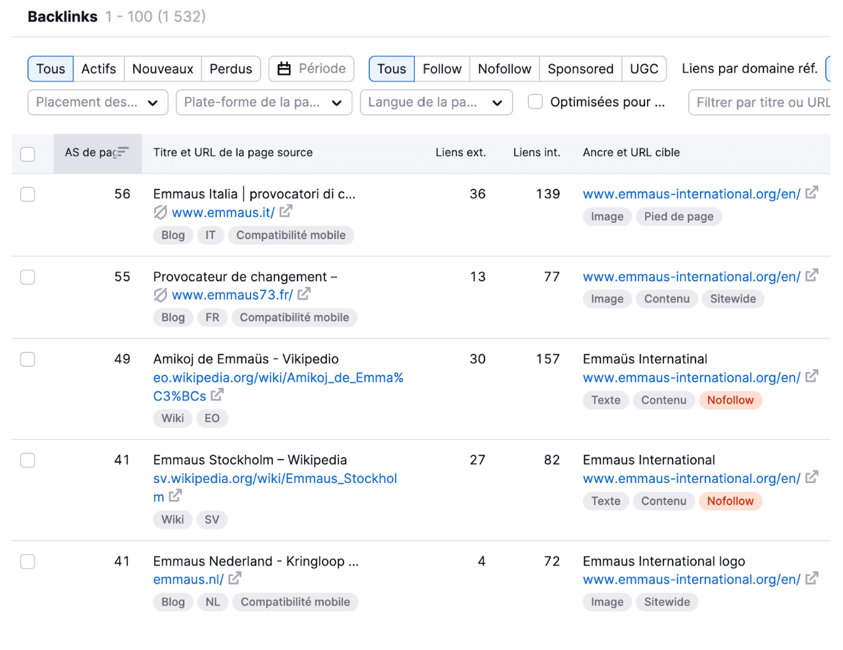The width and height of the screenshot is (843, 650).
Task: Click the Nofollow tag in Amikoj de Emmaüs row
Action: (x=730, y=400)
